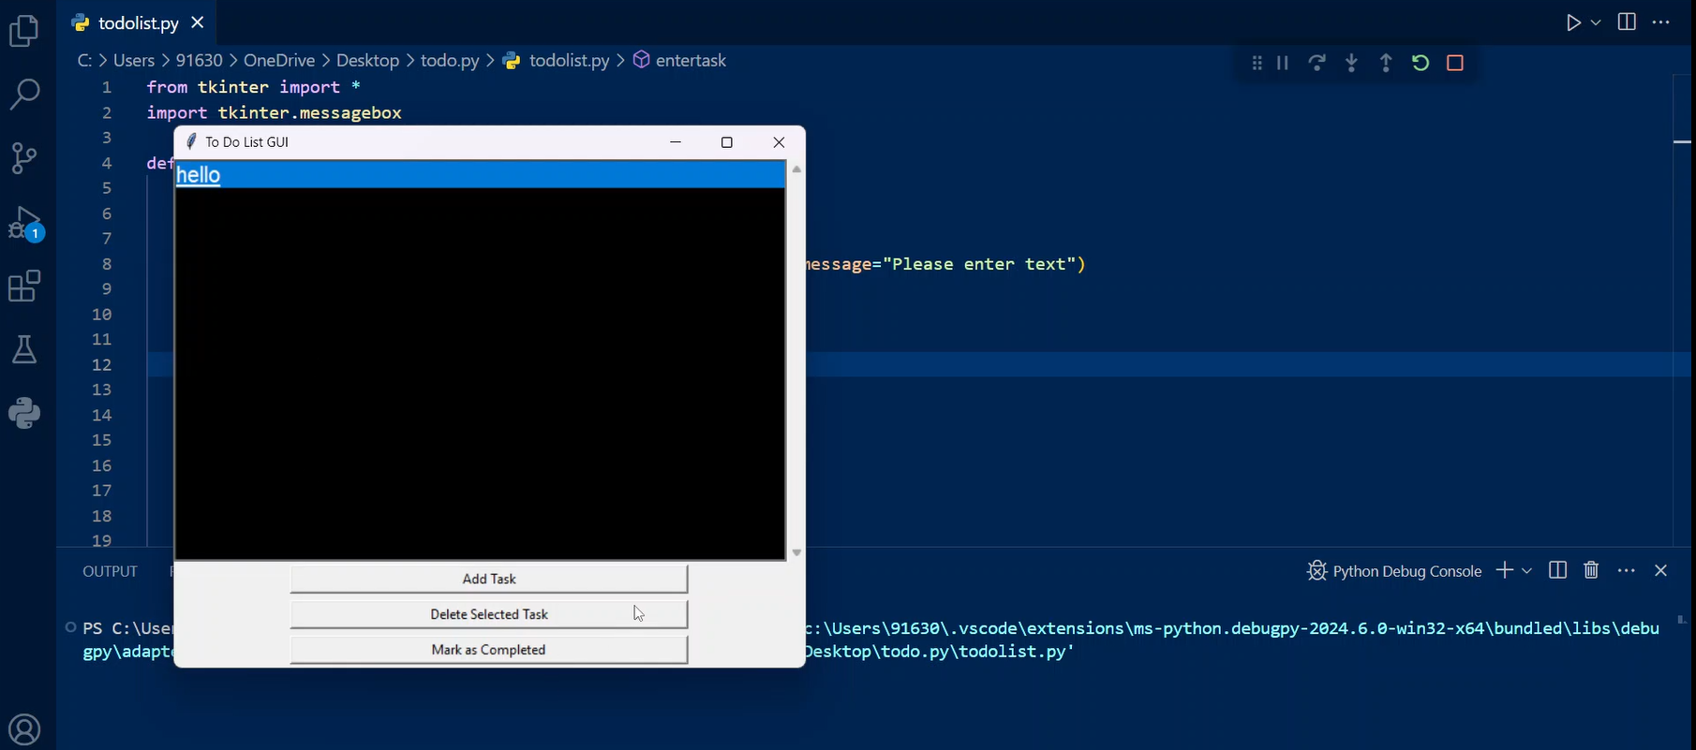The image size is (1696, 750).
Task: Switch to the todolist.py tab
Action: coord(138,22)
